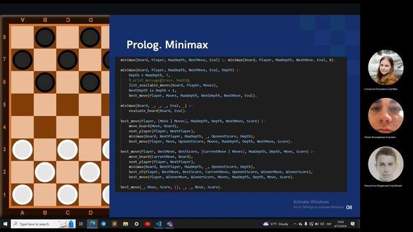Select the black checker on D8

click(x=90, y=37)
